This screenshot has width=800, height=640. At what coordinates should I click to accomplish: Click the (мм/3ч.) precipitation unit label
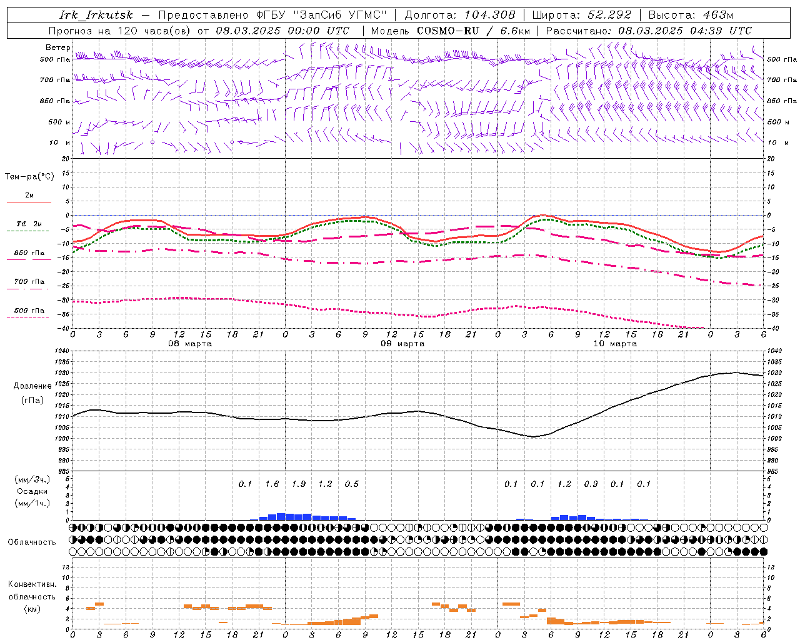[32, 479]
